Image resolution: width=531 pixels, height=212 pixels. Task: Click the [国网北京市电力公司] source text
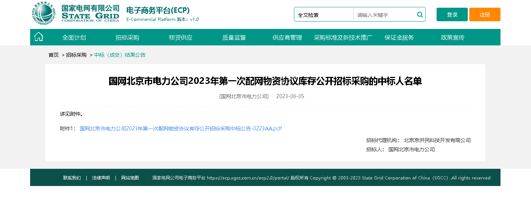[x=244, y=96]
